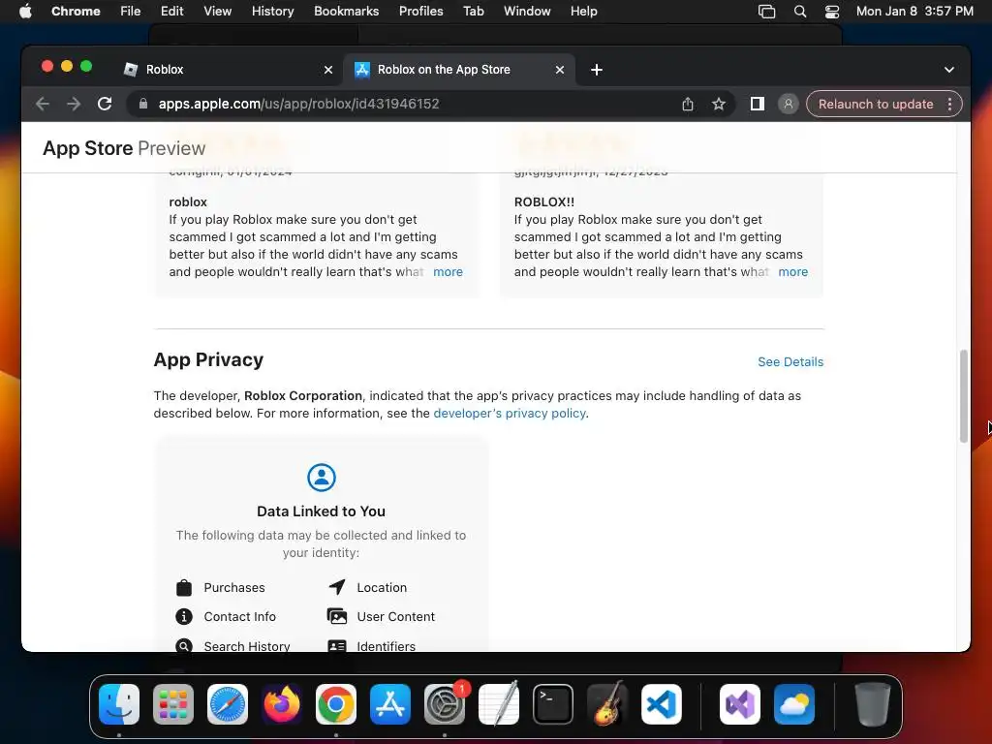Open Control Center icon
This screenshot has height=744, width=992.
pos(832,12)
